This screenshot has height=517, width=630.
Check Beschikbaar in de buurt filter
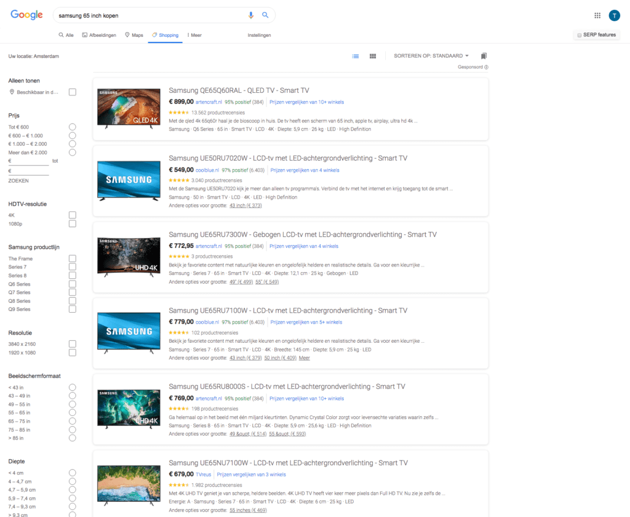click(73, 92)
